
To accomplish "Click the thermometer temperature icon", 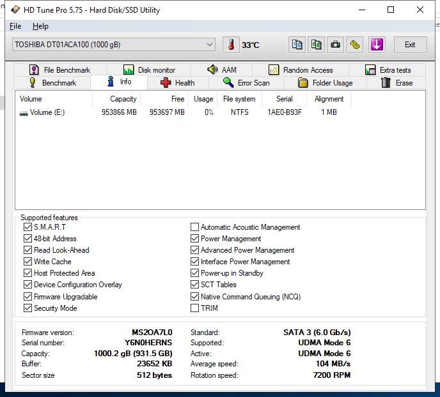I will click(x=231, y=45).
